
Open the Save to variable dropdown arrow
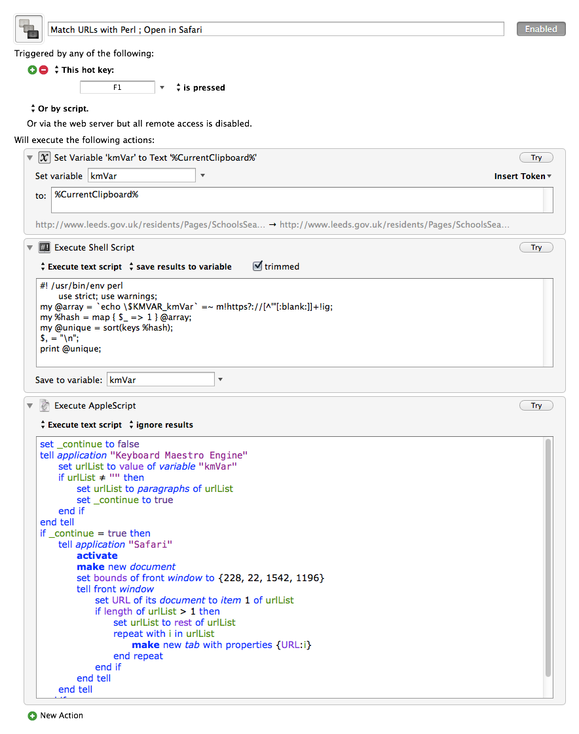[221, 380]
